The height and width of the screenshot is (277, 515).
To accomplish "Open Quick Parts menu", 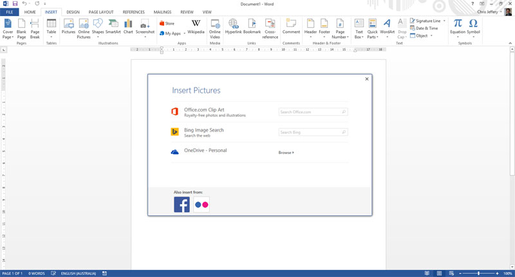I will coord(373,29).
